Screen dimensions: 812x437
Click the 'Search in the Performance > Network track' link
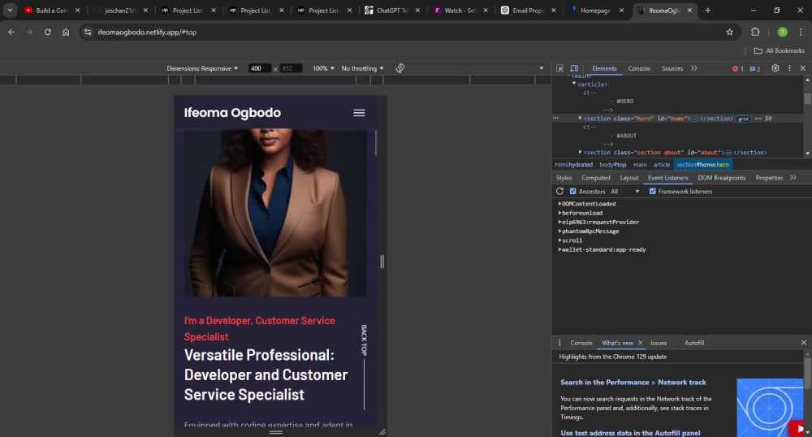pos(633,382)
